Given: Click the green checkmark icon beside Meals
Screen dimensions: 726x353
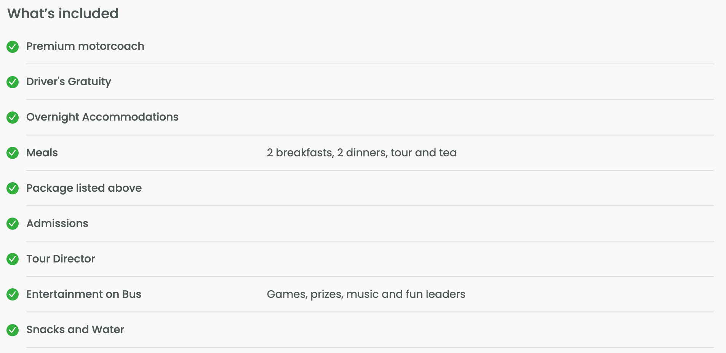Looking at the screenshot, I should click(x=13, y=153).
